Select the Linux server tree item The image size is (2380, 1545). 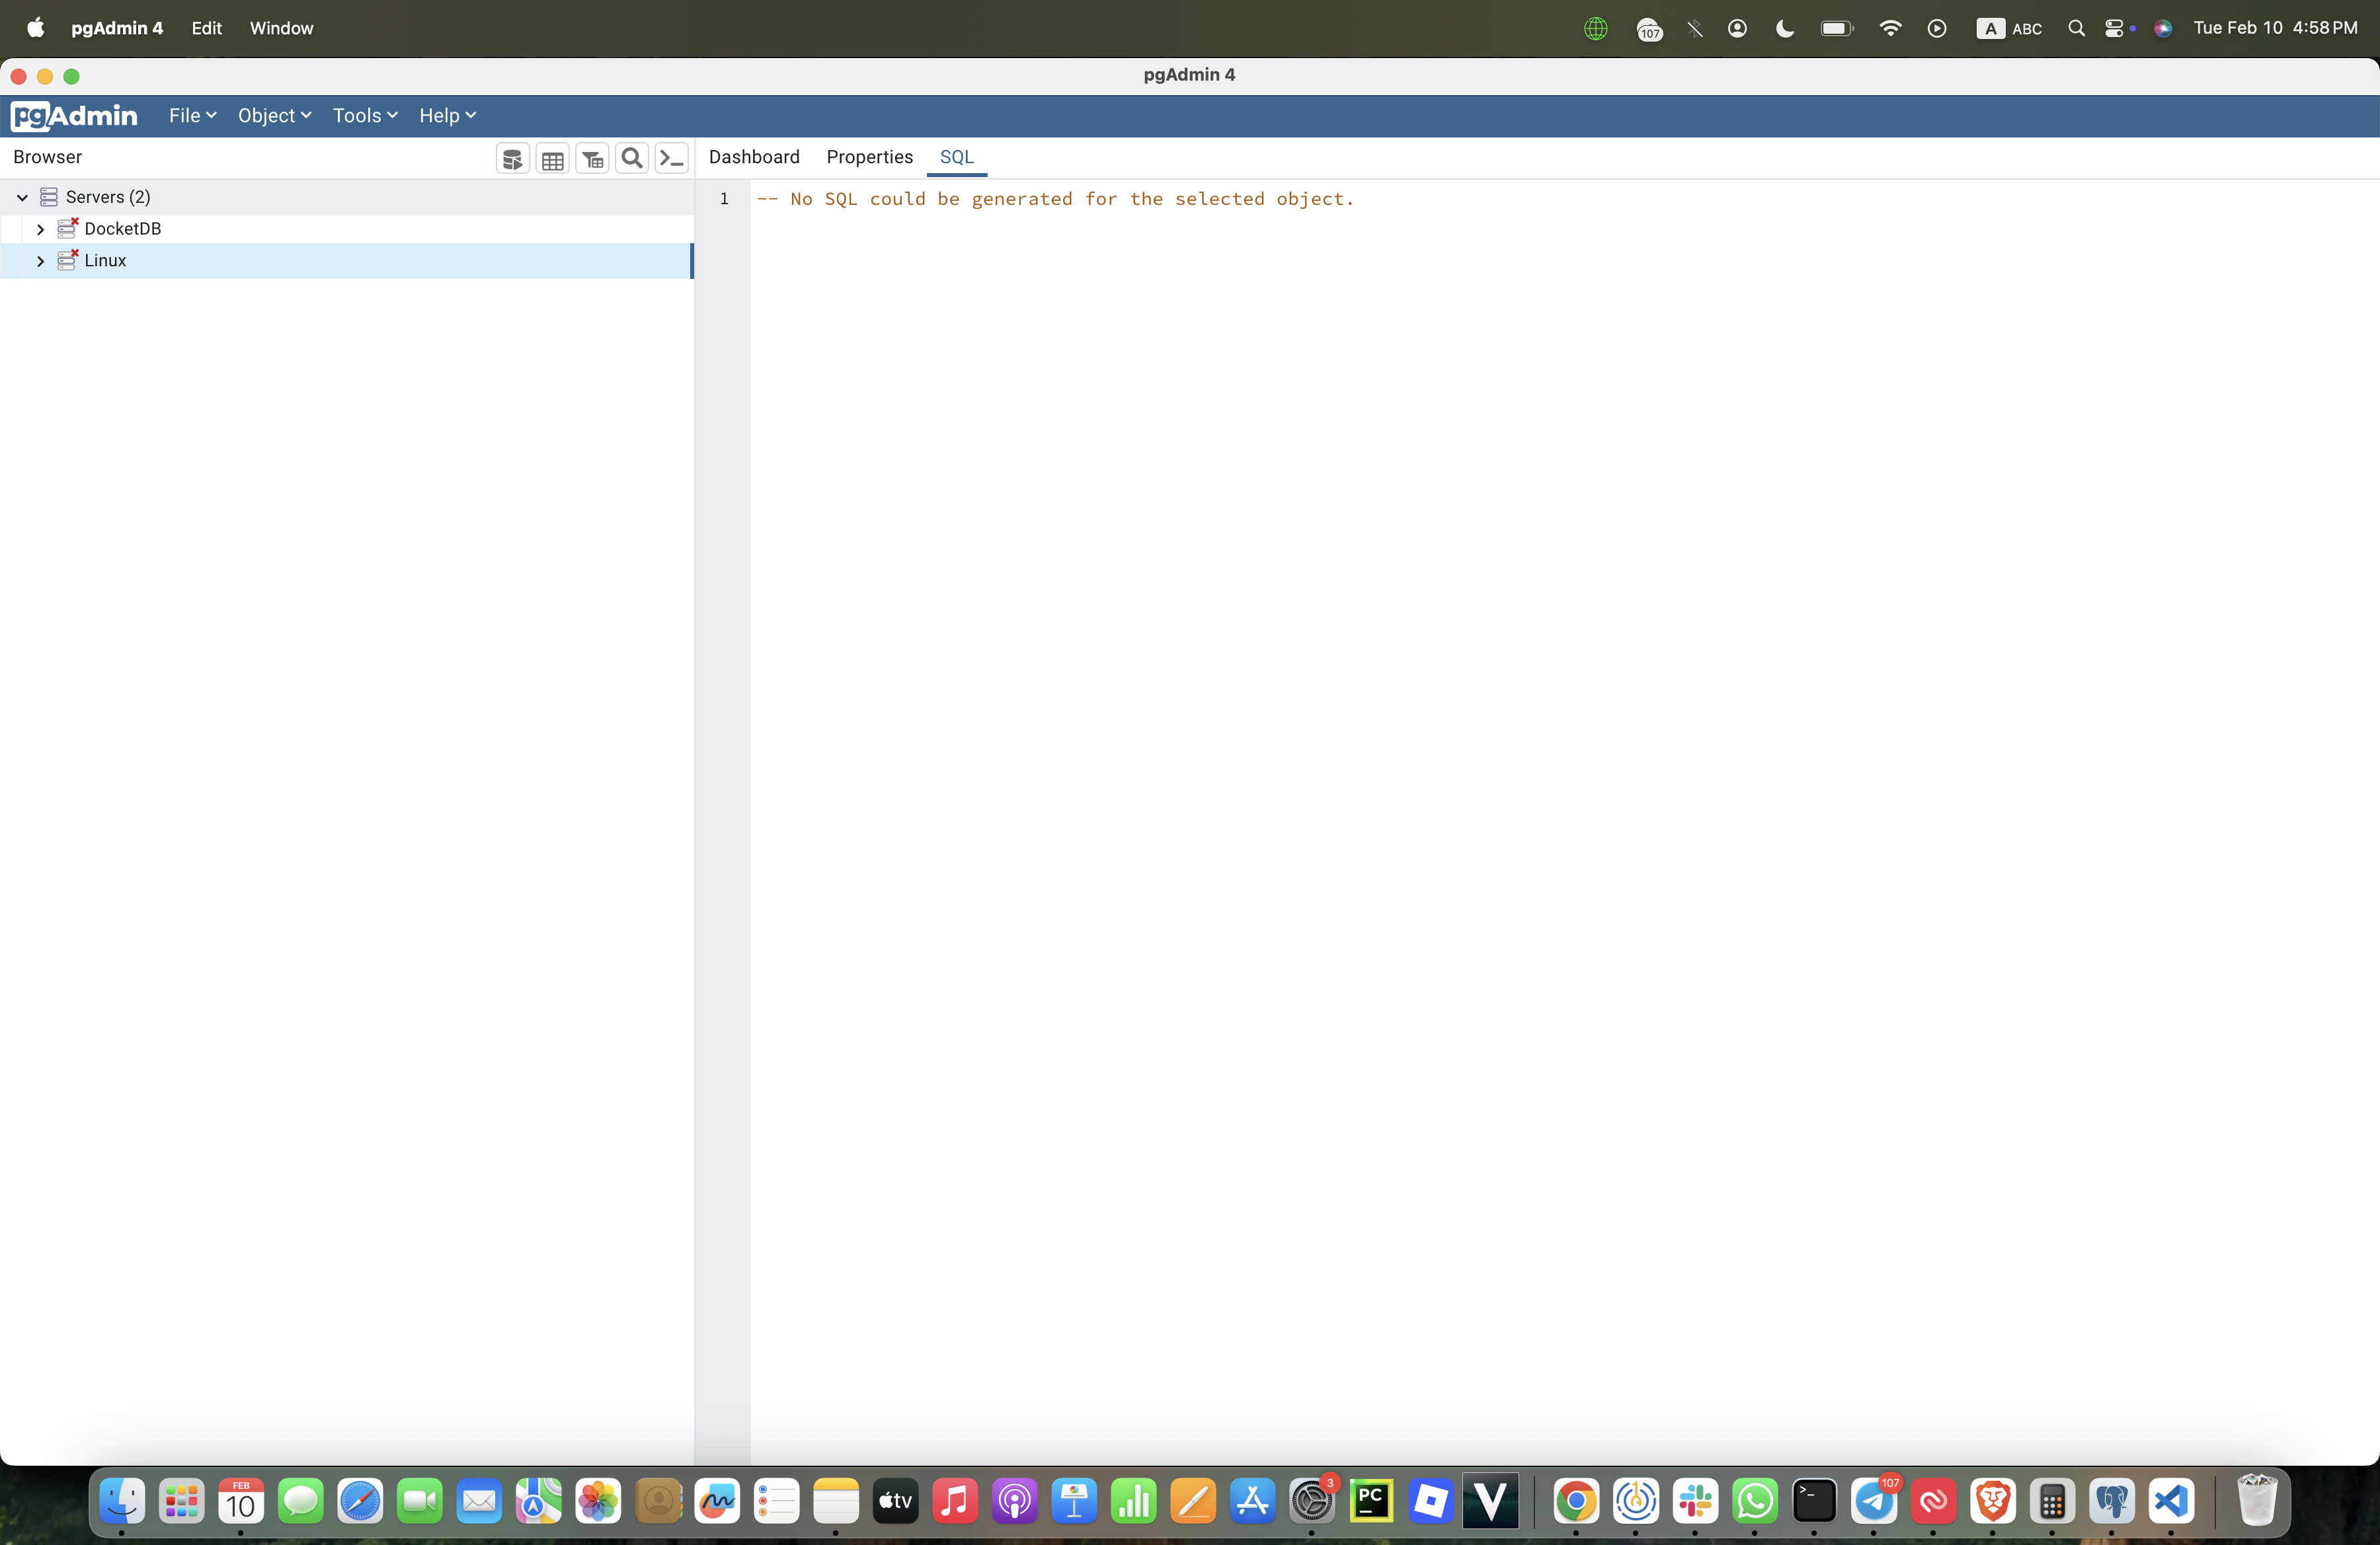(105, 261)
